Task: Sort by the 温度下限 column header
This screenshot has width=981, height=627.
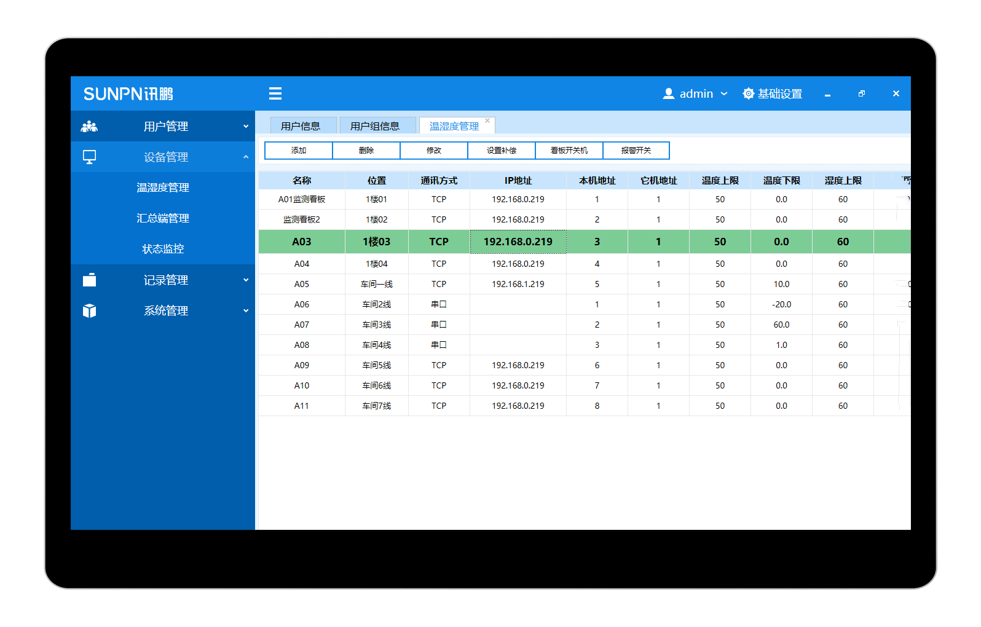Action: [x=781, y=180]
